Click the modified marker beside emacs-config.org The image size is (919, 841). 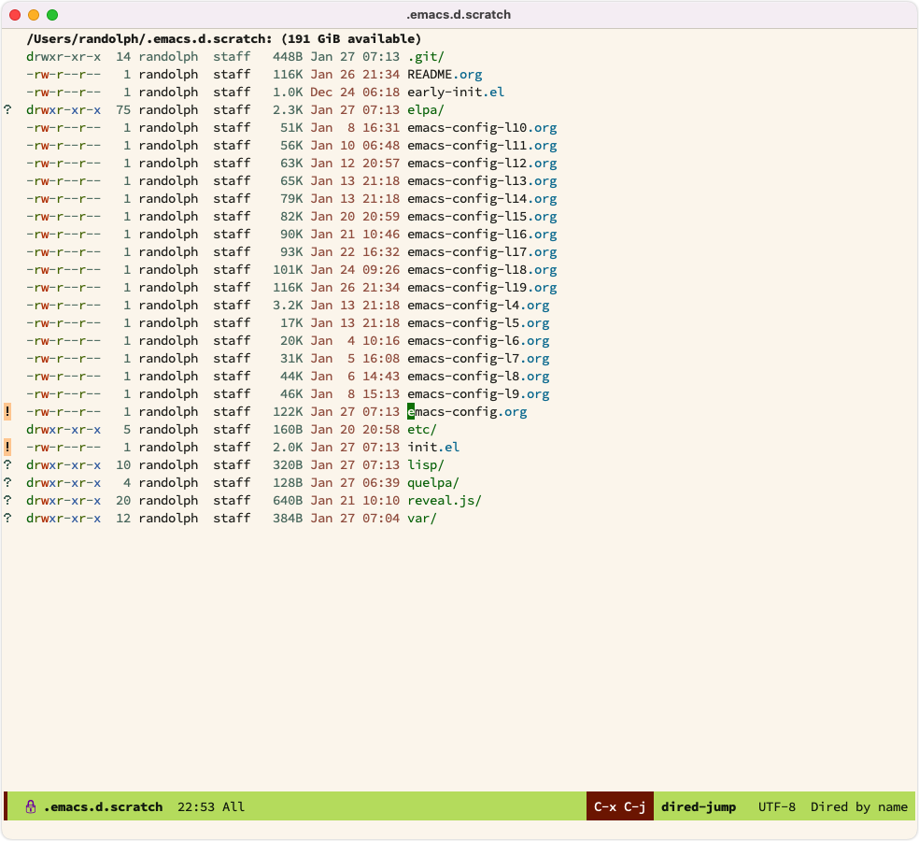[x=7, y=412]
